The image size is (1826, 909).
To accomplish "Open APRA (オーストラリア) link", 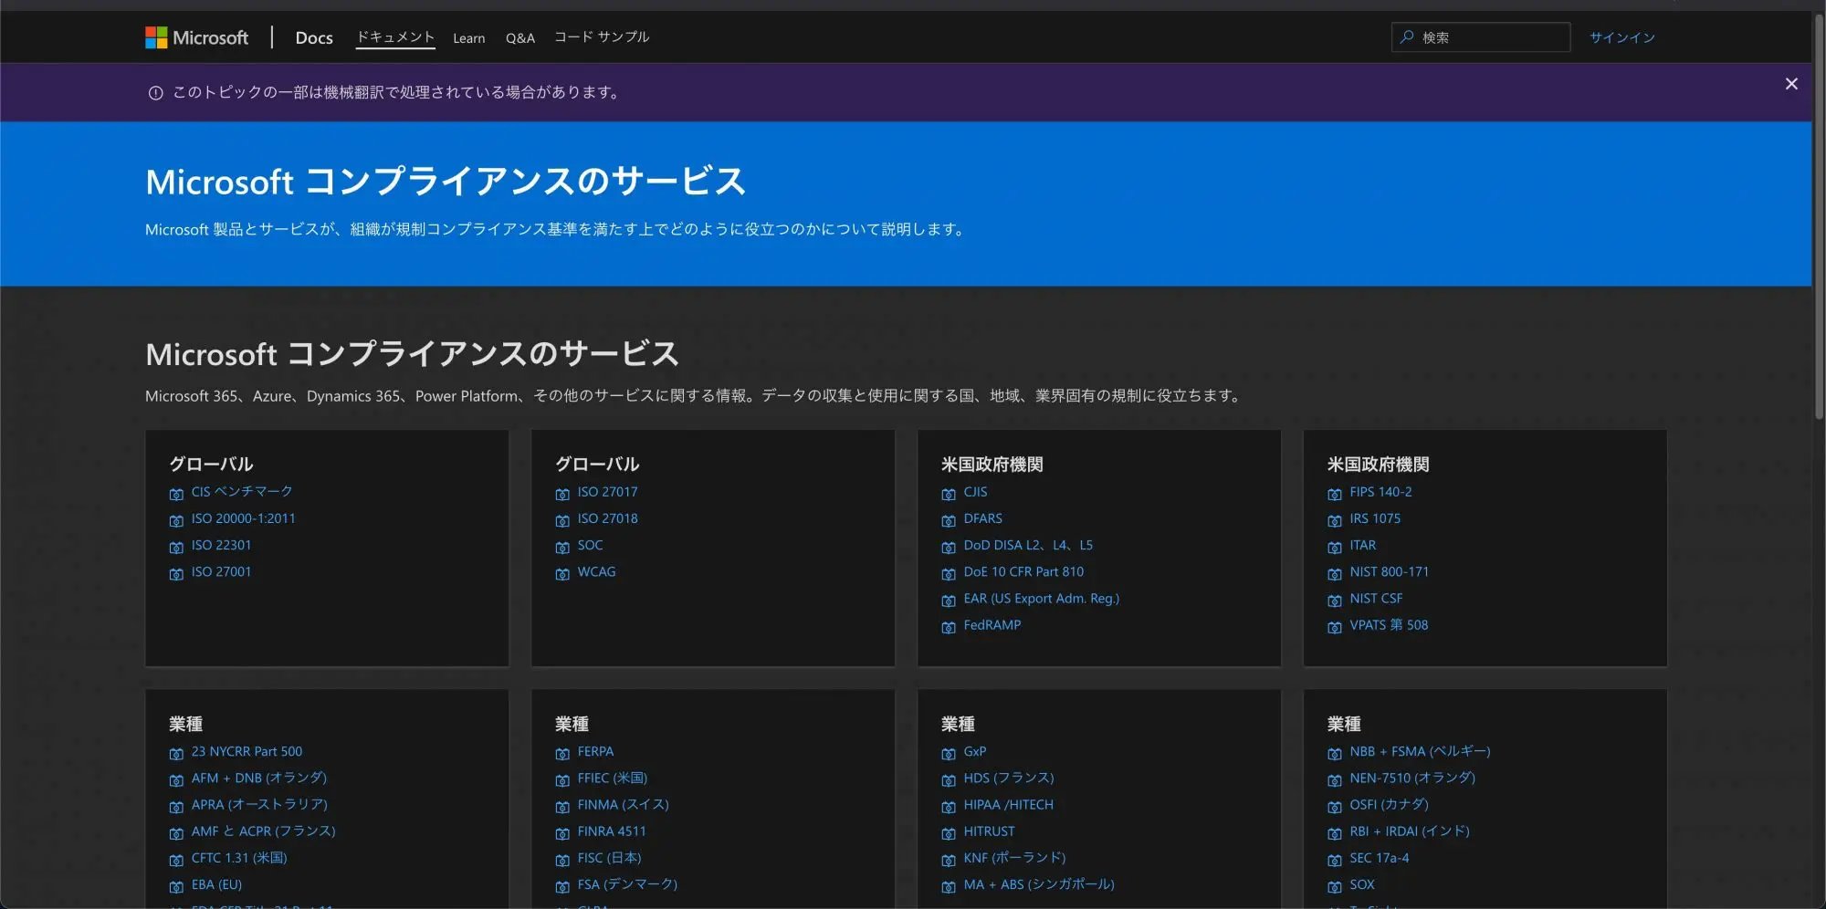I will click(259, 804).
